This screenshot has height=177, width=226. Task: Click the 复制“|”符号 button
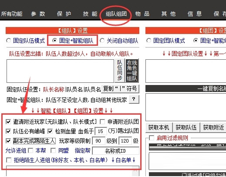[120, 88]
